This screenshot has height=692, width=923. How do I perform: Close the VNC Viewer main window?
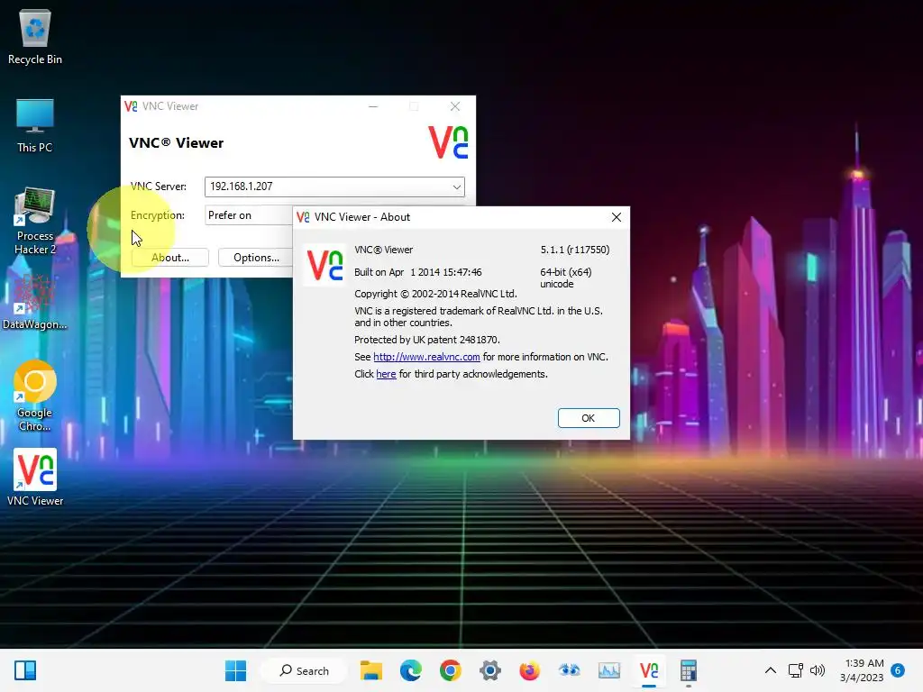click(x=455, y=106)
